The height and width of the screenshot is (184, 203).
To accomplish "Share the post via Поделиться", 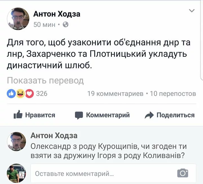I will (x=169, y=115).
